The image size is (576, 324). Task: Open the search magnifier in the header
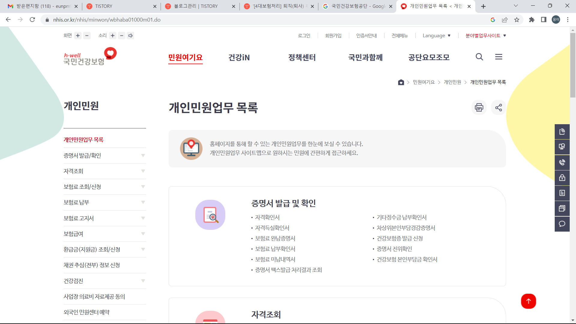(479, 57)
